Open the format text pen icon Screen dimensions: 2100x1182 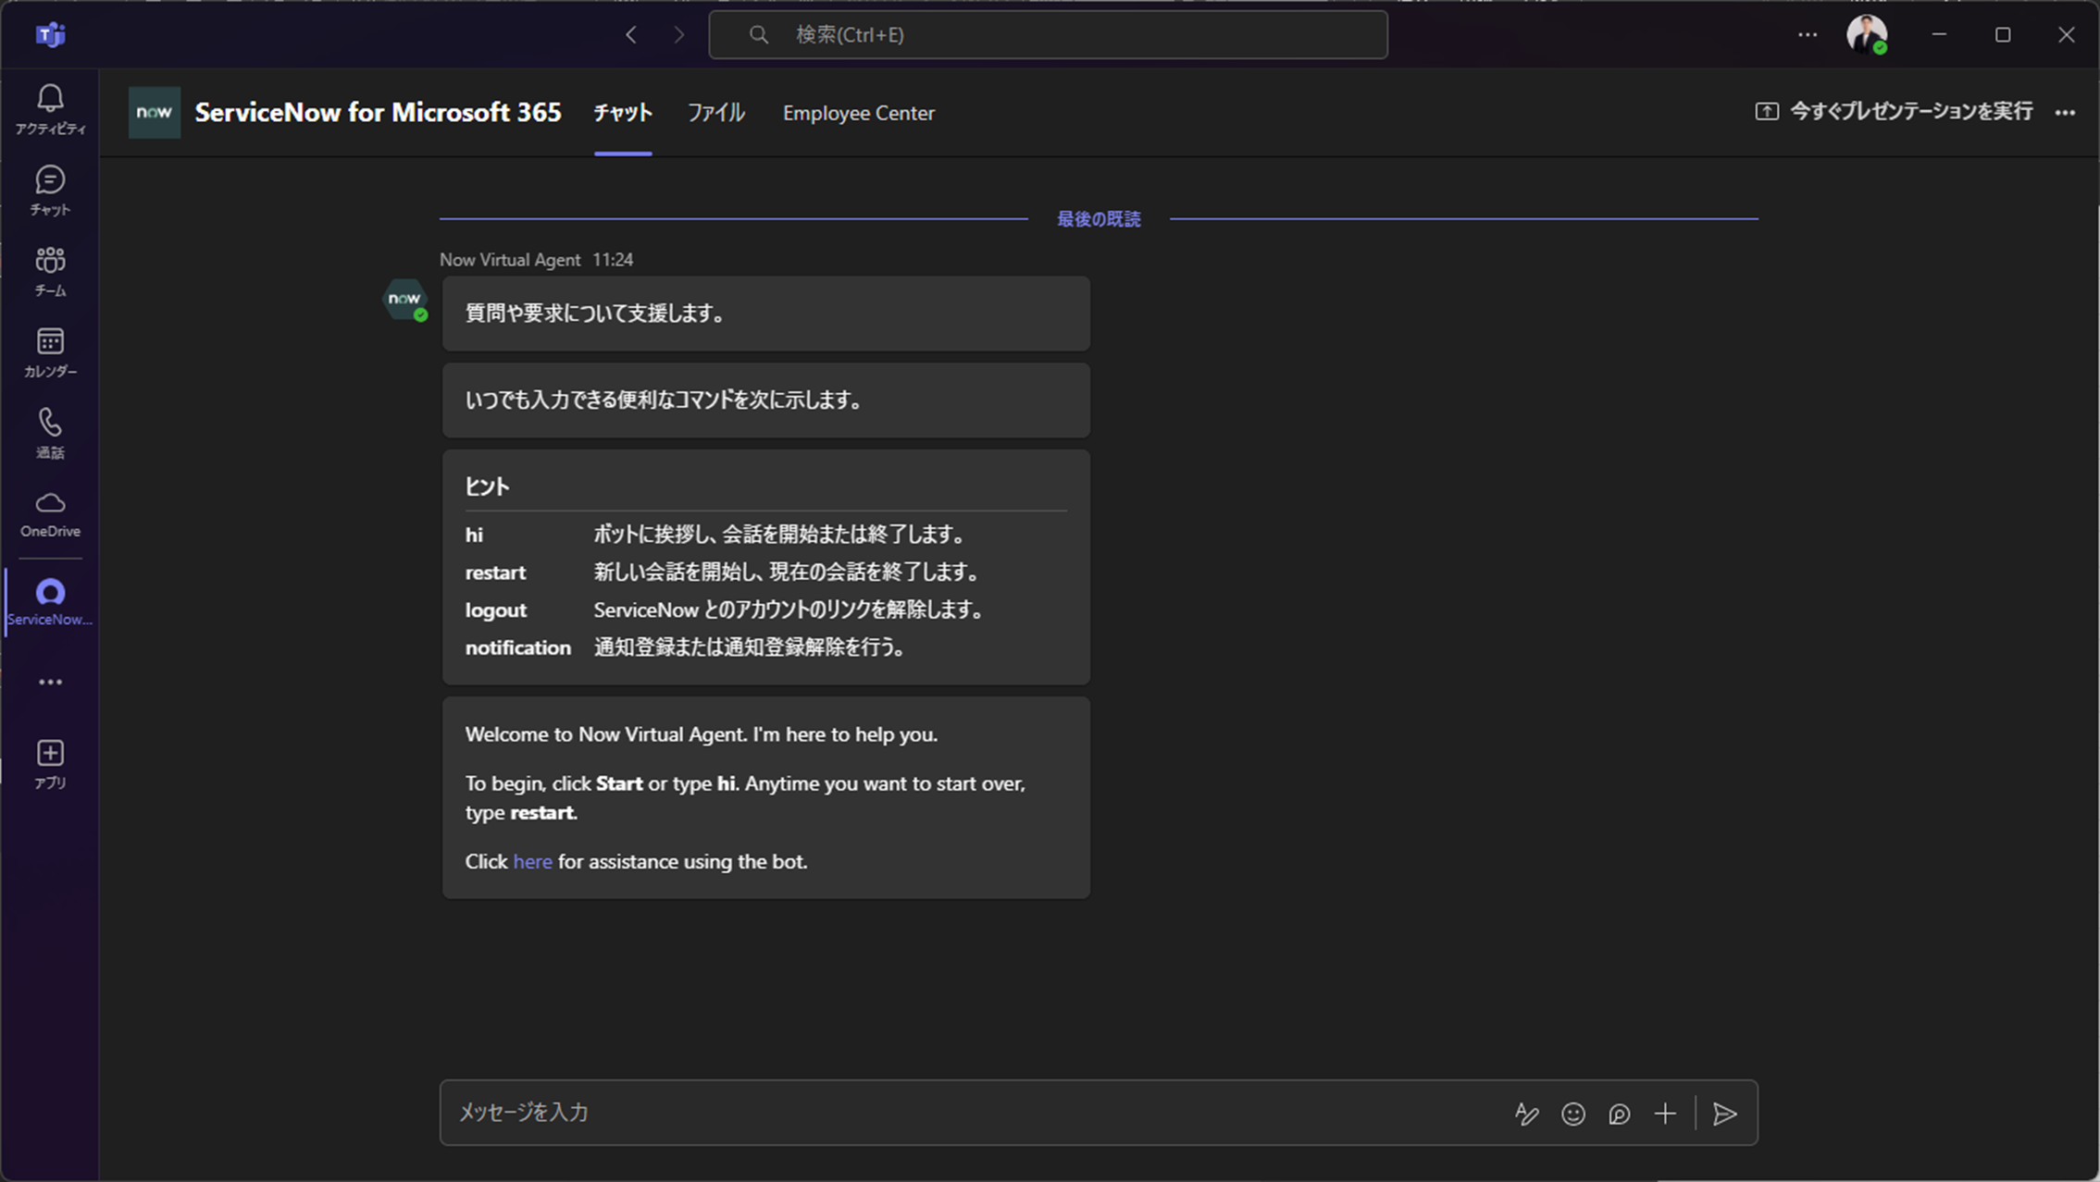pos(1526,1114)
